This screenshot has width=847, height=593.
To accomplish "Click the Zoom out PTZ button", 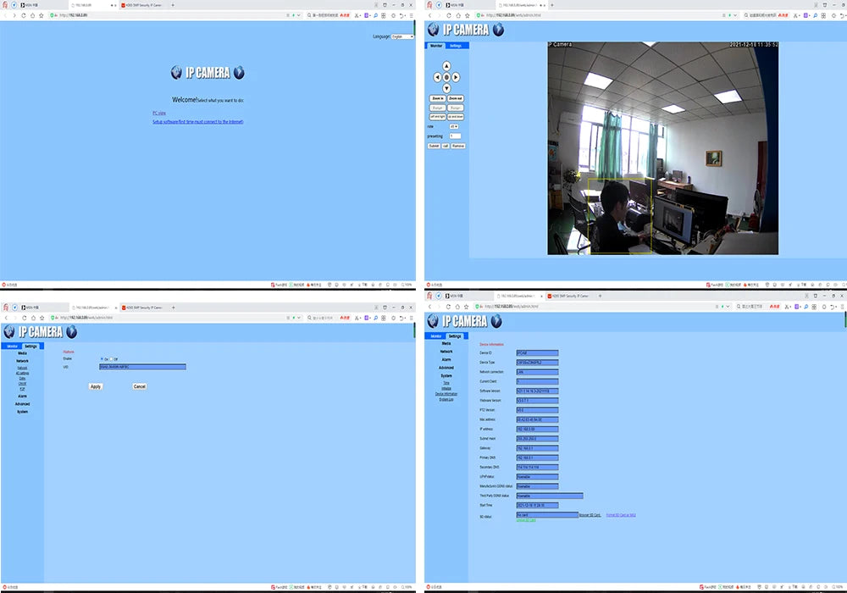I will pos(456,98).
